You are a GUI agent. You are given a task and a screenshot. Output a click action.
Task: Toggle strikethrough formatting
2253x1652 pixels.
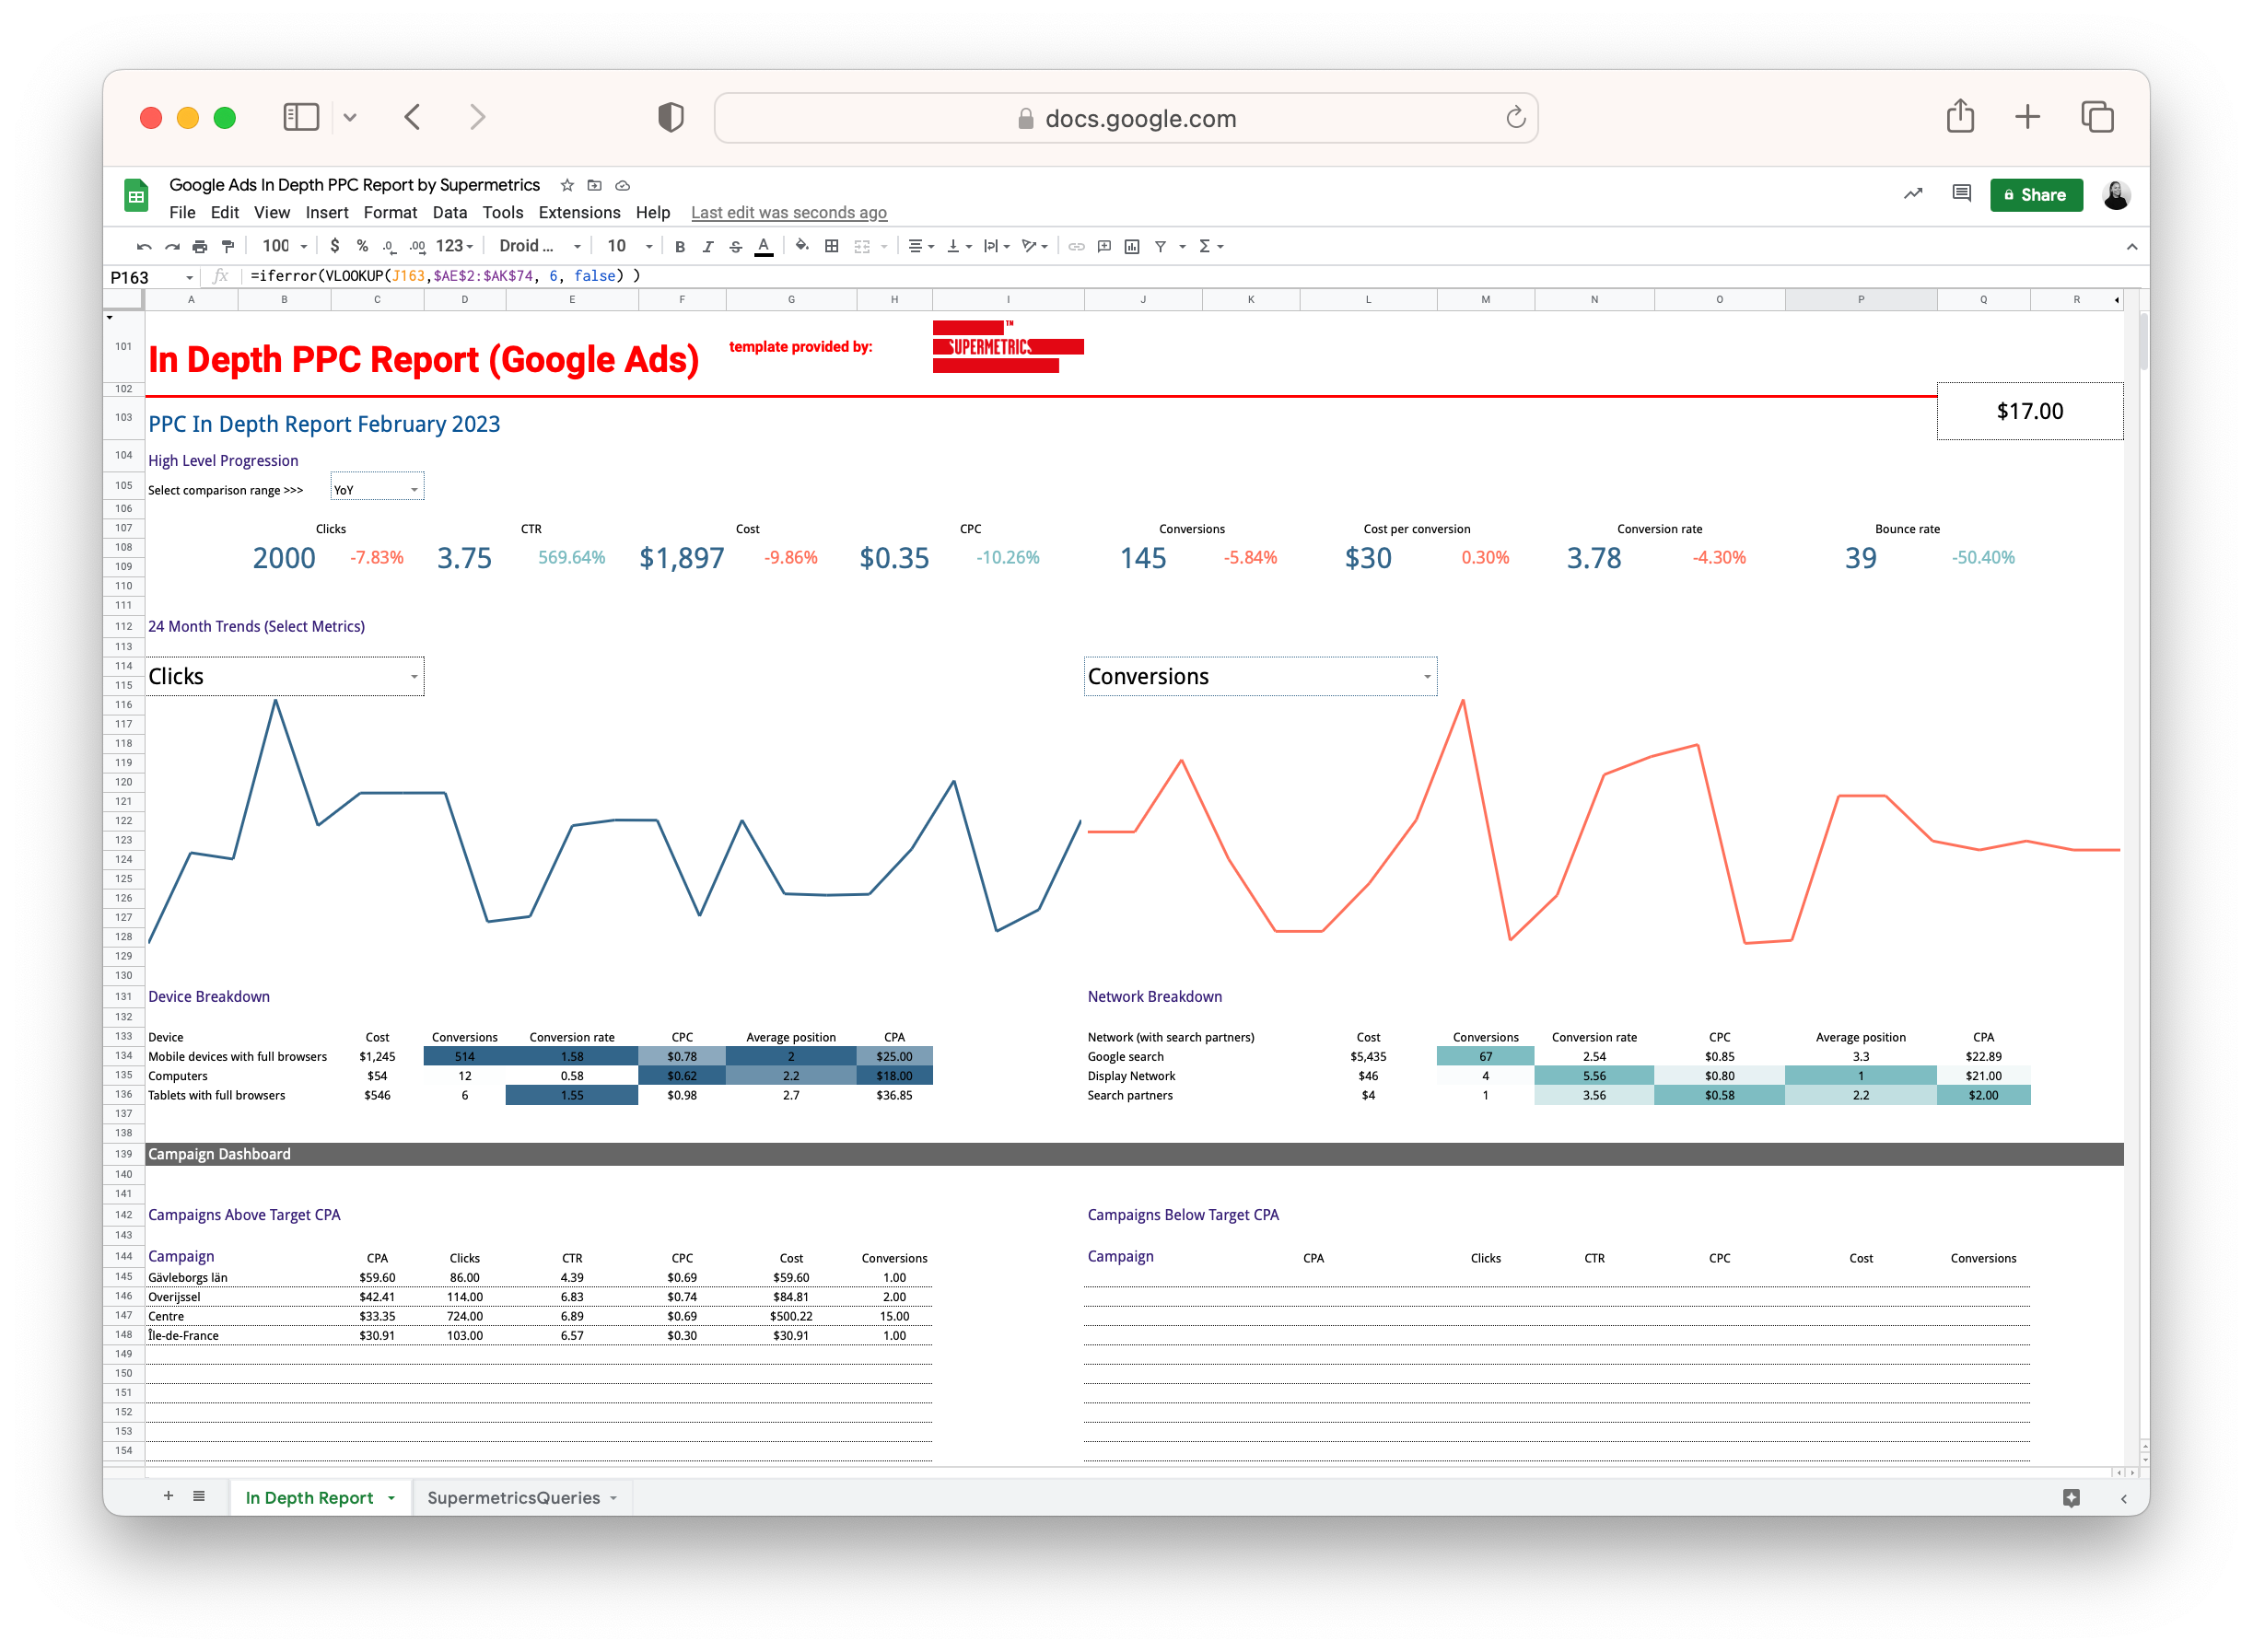tap(736, 246)
